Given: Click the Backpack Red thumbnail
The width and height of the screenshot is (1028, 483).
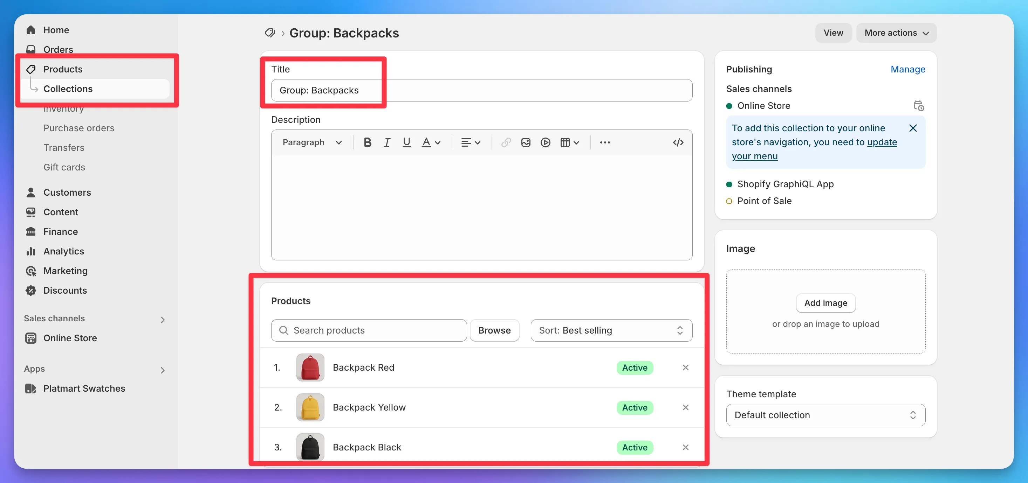Looking at the screenshot, I should click(x=310, y=367).
